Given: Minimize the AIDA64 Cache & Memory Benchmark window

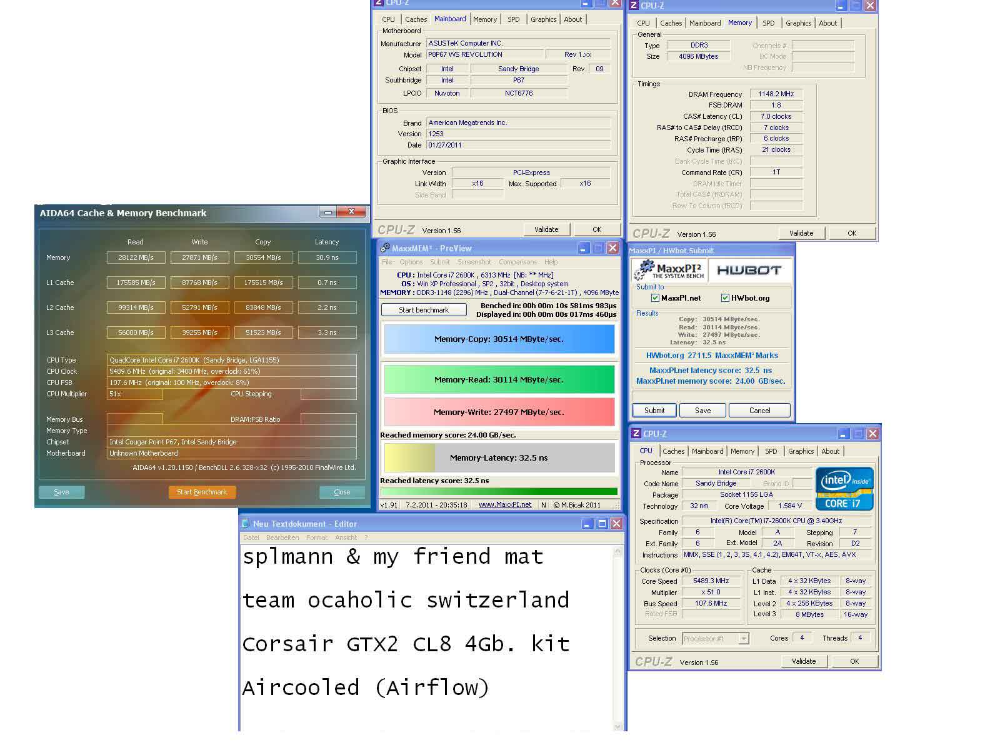Looking at the screenshot, I should (x=328, y=212).
